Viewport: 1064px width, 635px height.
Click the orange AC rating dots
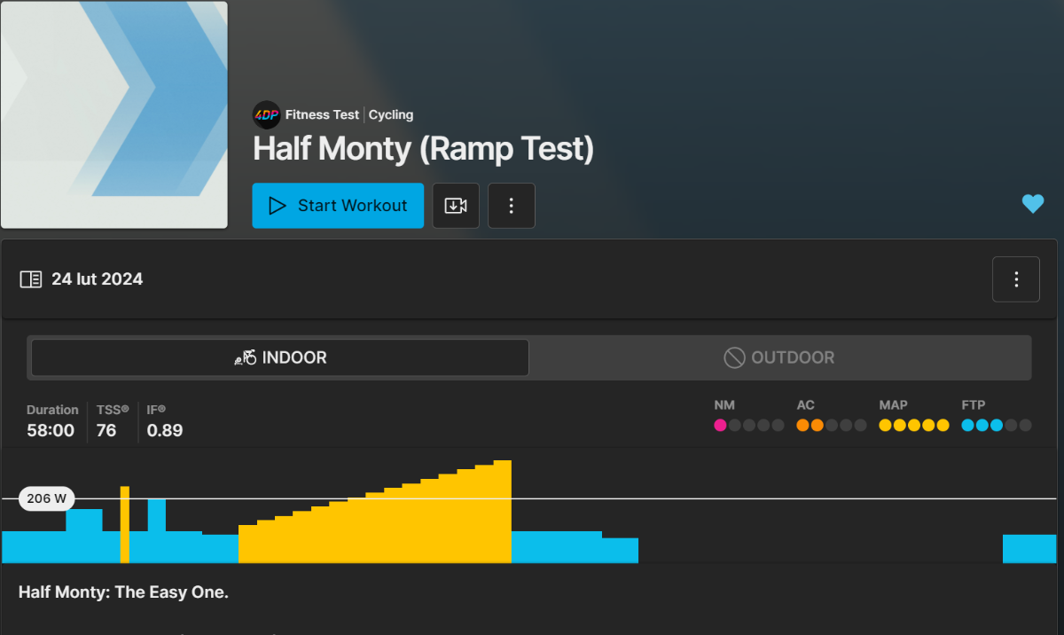click(x=810, y=426)
